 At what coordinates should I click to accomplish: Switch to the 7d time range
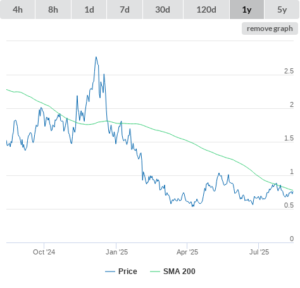pyautogui.click(x=125, y=9)
